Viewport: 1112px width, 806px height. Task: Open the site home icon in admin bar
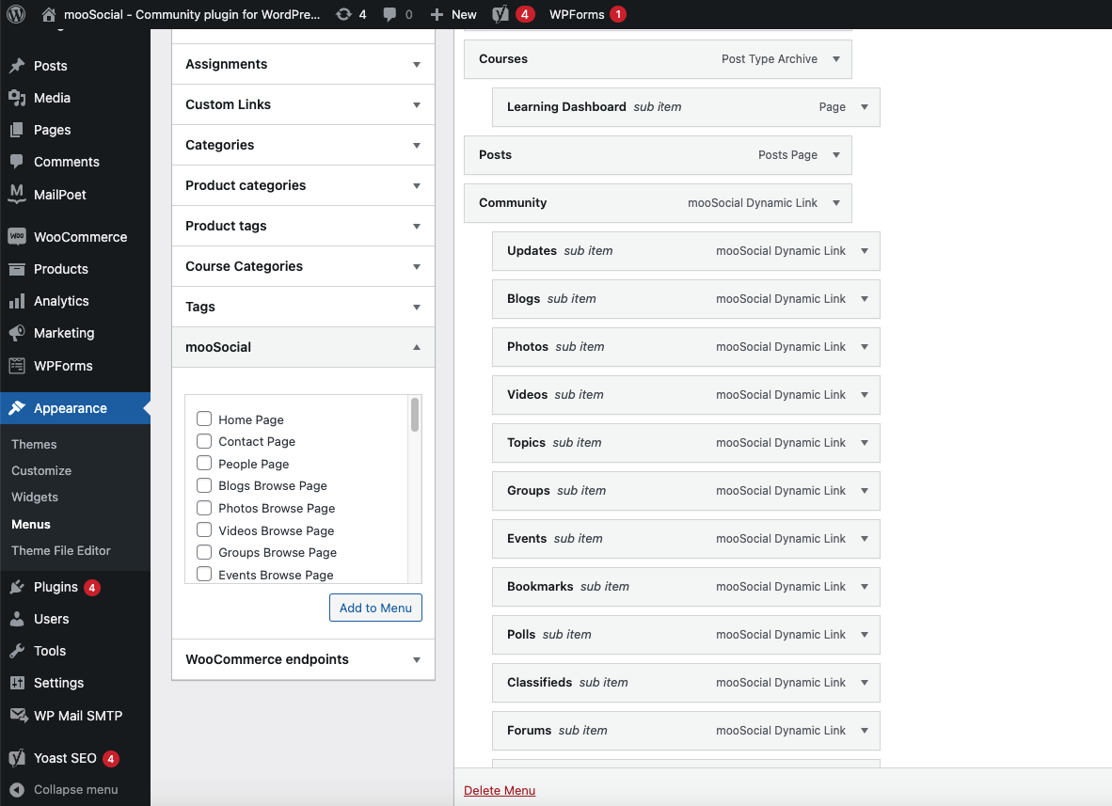tap(48, 14)
